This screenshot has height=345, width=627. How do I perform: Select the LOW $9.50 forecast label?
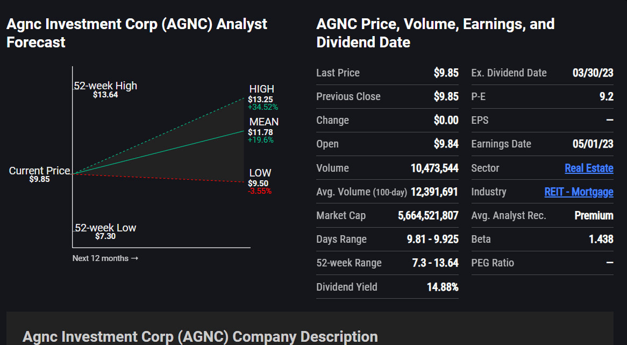click(x=260, y=179)
